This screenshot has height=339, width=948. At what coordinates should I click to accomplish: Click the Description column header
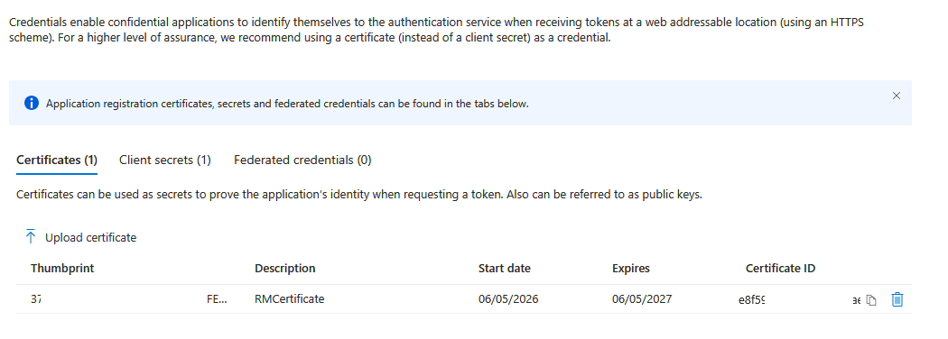(284, 269)
